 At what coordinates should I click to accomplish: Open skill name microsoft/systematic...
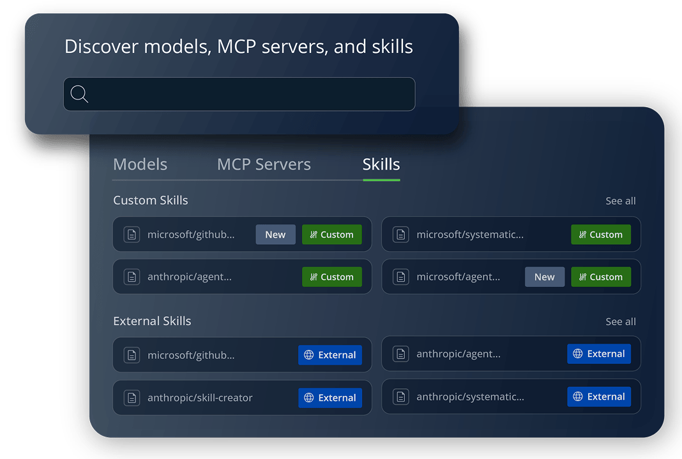[470, 235]
